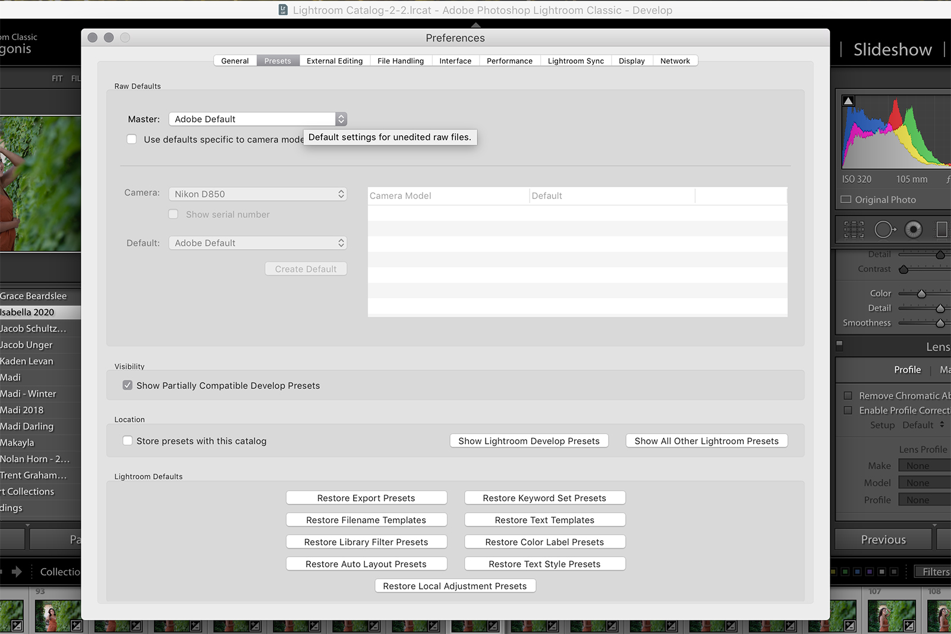Uncheck Show Partially Compatible Develop Presets
Image resolution: width=951 pixels, height=634 pixels.
coord(127,385)
